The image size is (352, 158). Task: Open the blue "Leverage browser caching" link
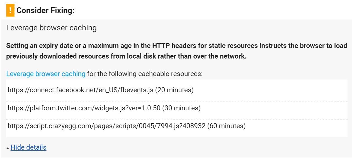click(x=46, y=74)
